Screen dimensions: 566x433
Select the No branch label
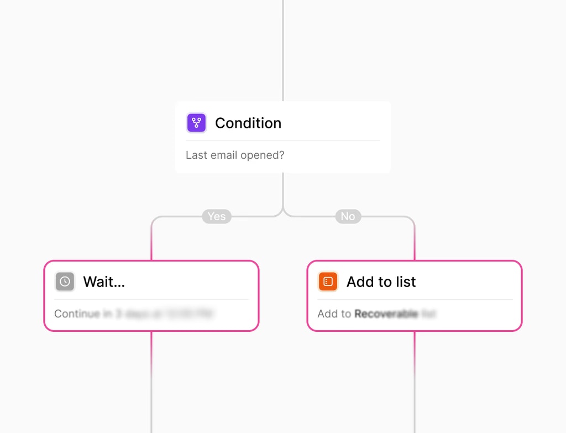(x=348, y=216)
